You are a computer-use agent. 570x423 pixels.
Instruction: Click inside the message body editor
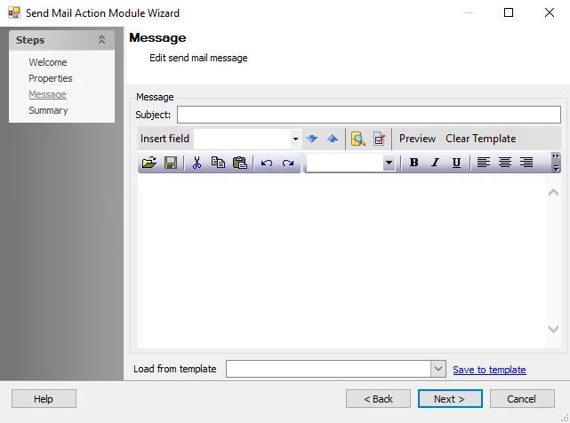[x=341, y=261]
